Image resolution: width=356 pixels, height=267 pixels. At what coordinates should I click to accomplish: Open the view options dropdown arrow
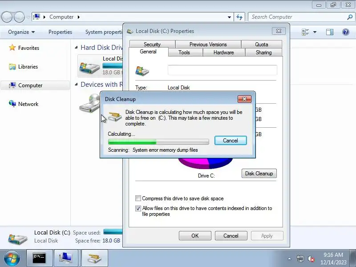[x=315, y=32]
